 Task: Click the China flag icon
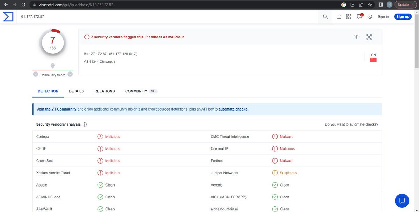[373, 60]
